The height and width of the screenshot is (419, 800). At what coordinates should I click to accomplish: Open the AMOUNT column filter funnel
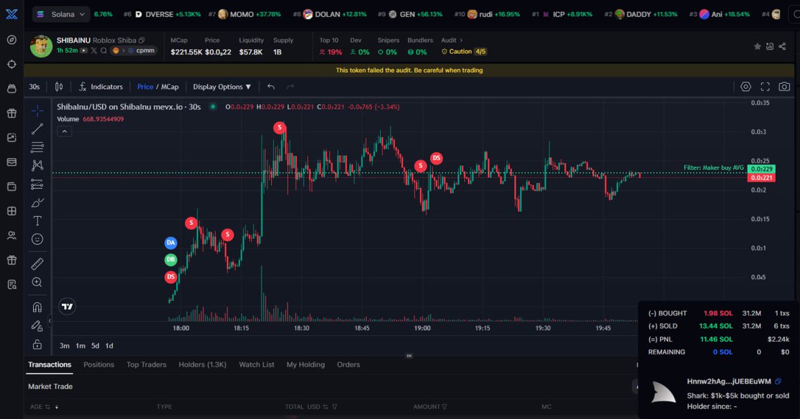pyautogui.click(x=444, y=406)
